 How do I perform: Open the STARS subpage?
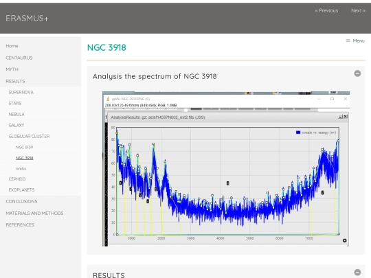pos(15,103)
